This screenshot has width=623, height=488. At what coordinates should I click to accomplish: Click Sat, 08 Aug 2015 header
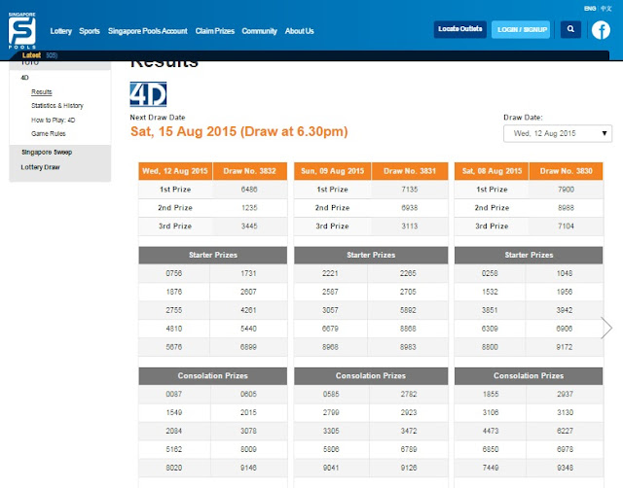(x=492, y=171)
